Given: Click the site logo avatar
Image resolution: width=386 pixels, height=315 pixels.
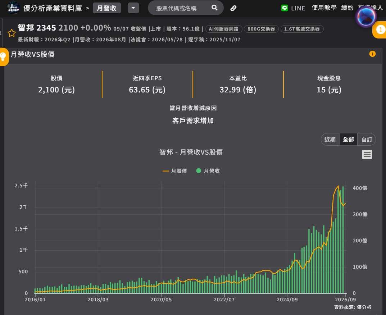Looking at the screenshot, I should coord(14,8).
